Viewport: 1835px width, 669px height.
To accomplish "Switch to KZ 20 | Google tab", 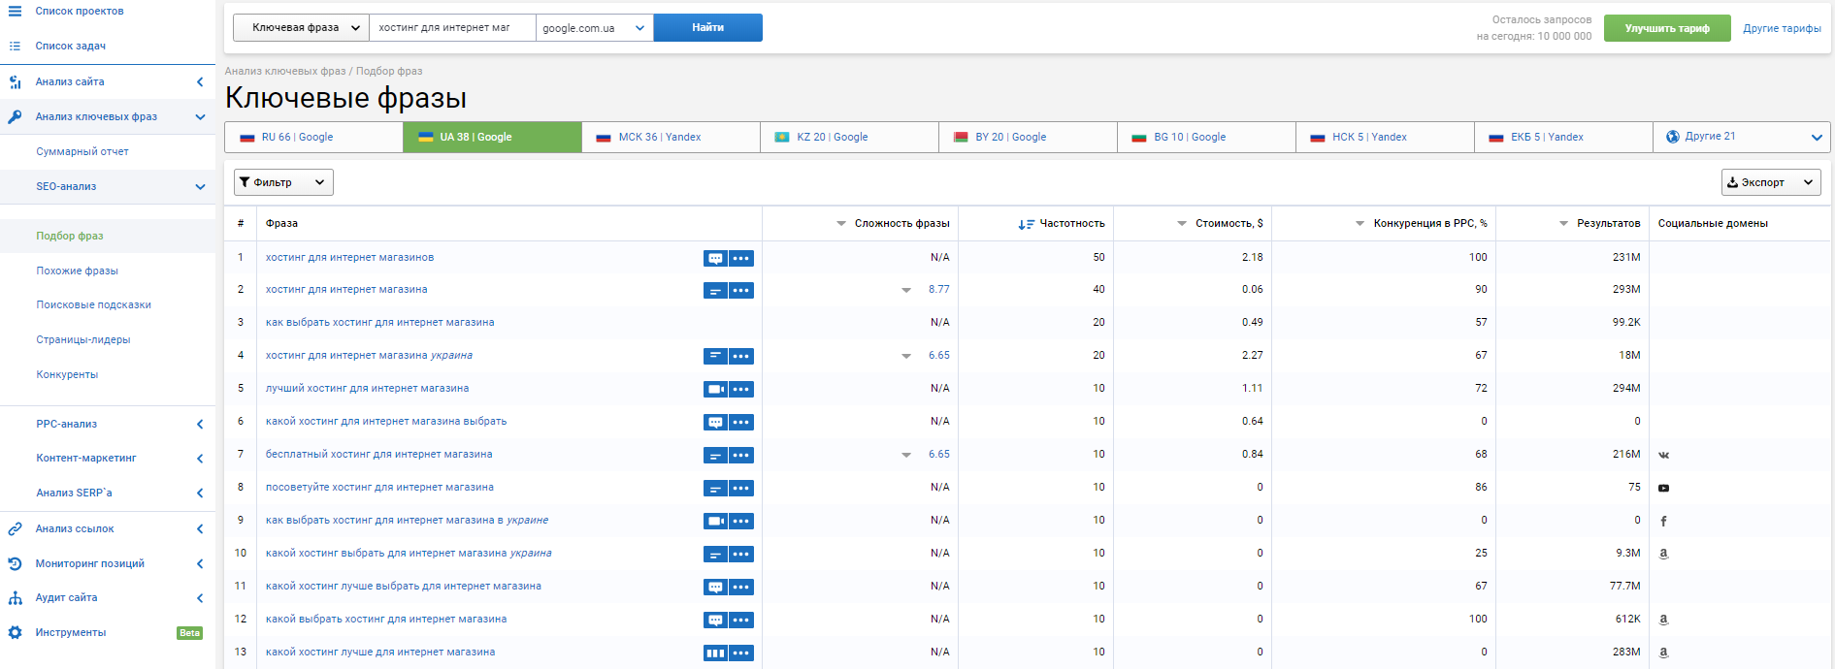I will coord(850,137).
